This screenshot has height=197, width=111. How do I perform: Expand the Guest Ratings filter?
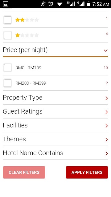[x=55, y=111]
